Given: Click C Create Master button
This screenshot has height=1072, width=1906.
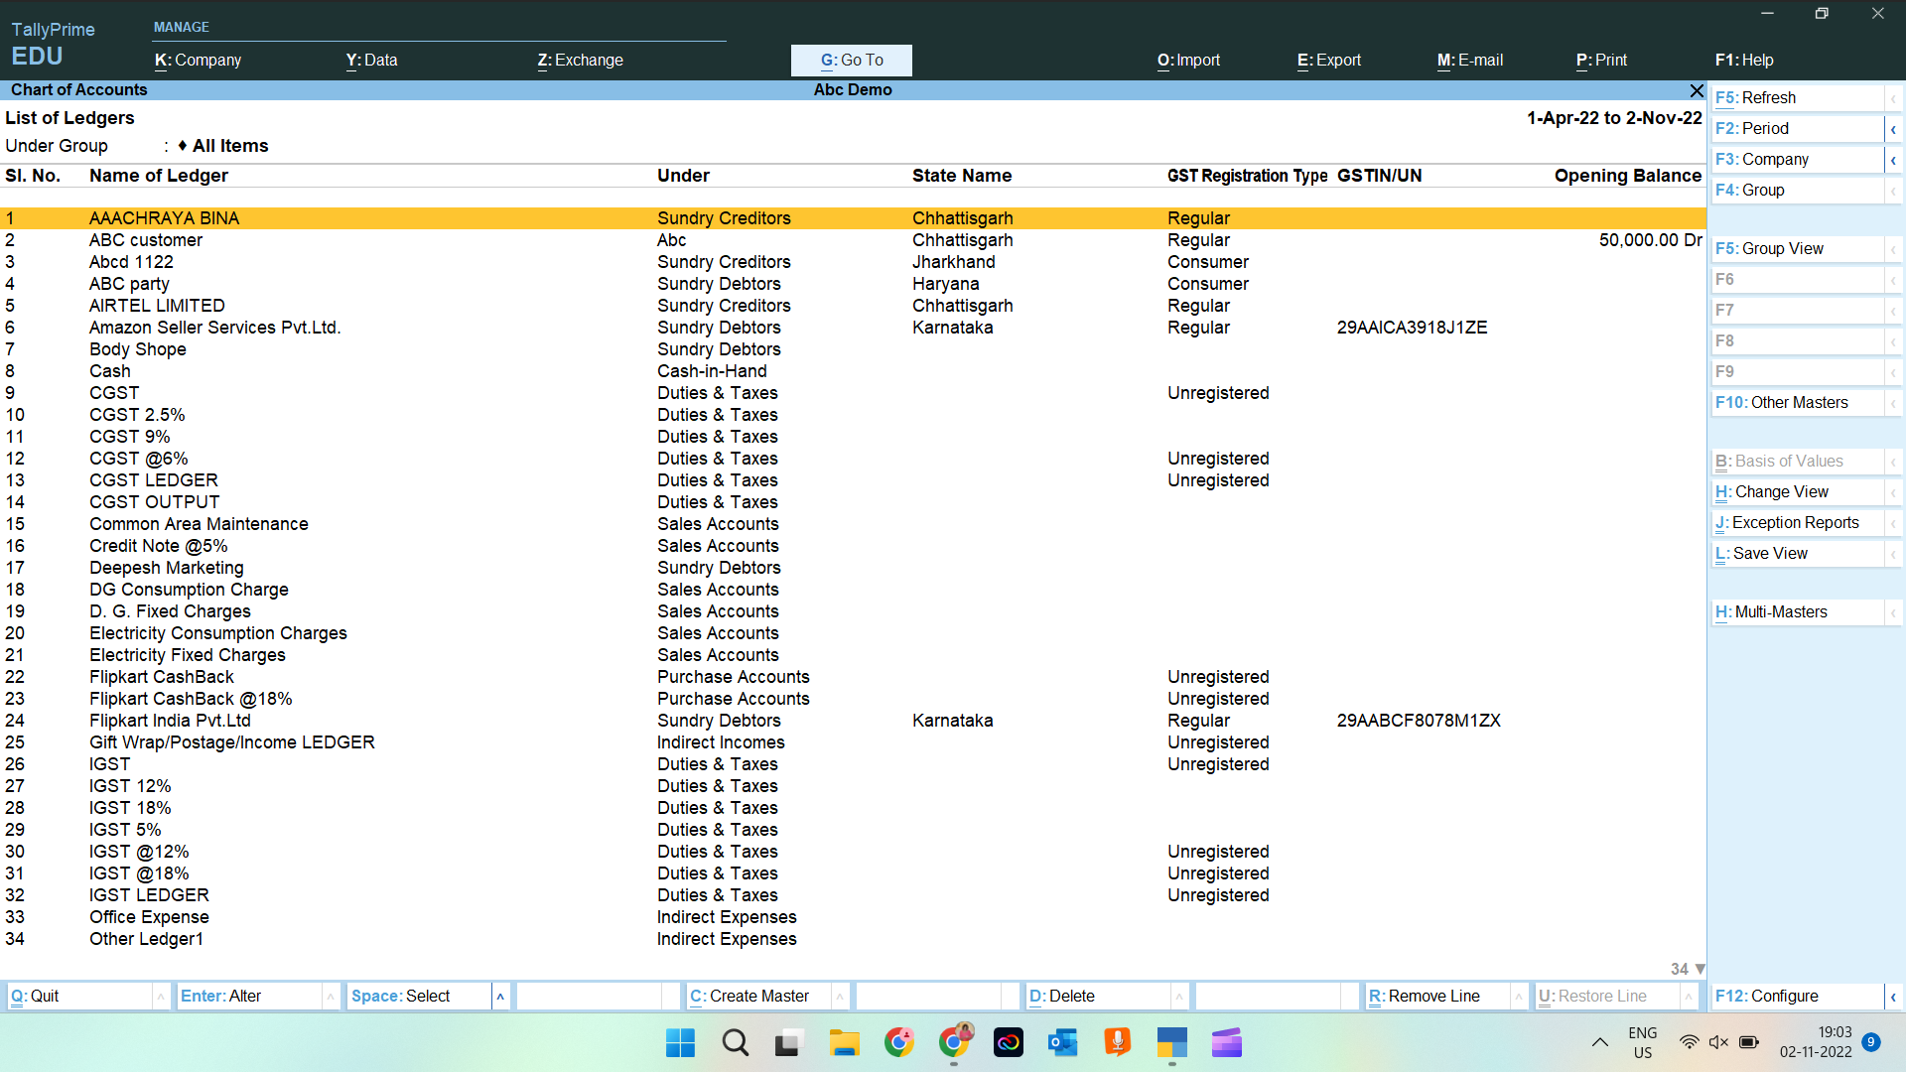Looking at the screenshot, I should pos(754,997).
